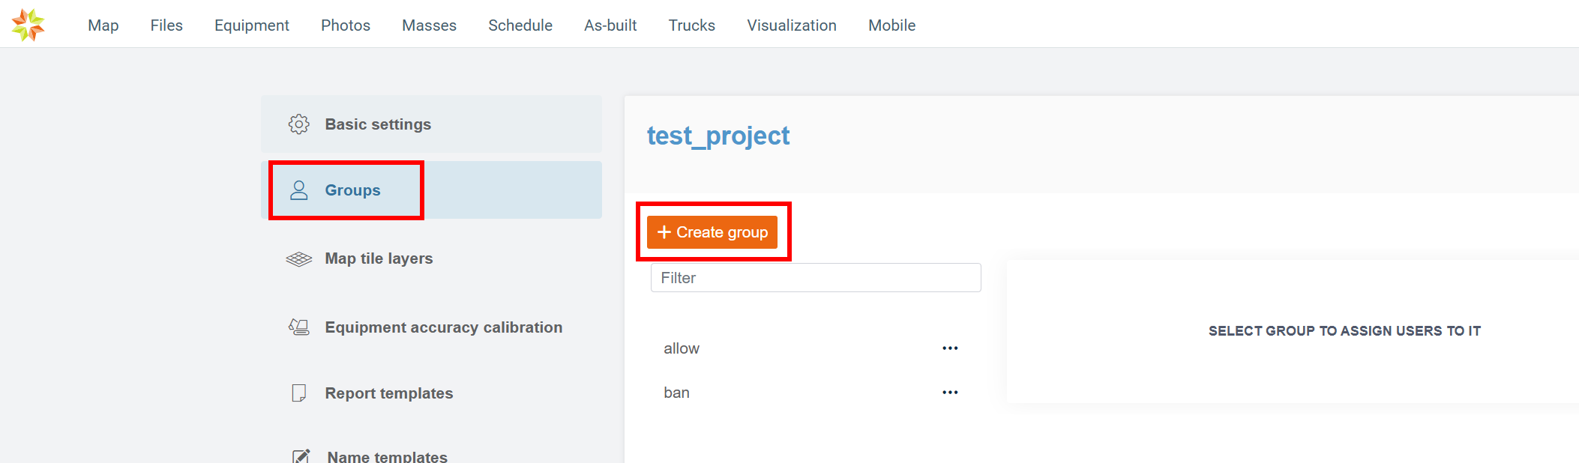Open the test_project title link
1579x463 pixels.
pos(718,136)
